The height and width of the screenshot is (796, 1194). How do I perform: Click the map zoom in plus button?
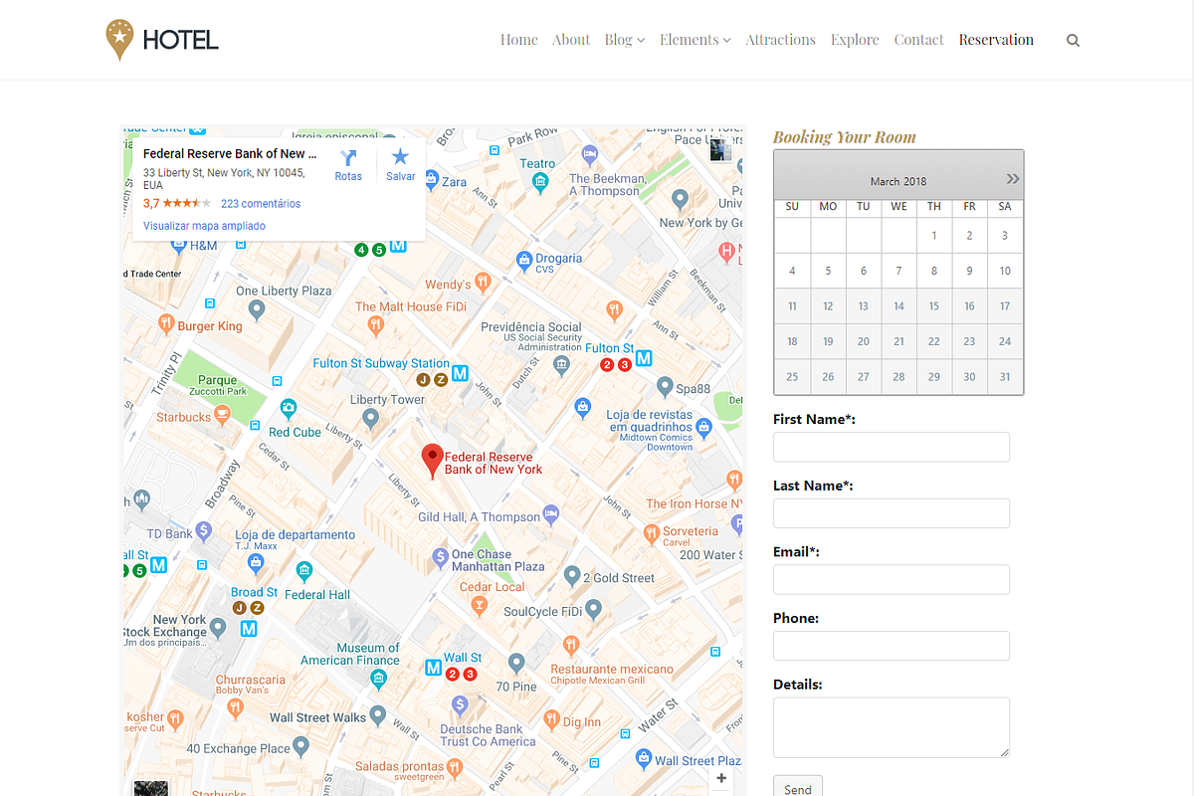[721, 778]
